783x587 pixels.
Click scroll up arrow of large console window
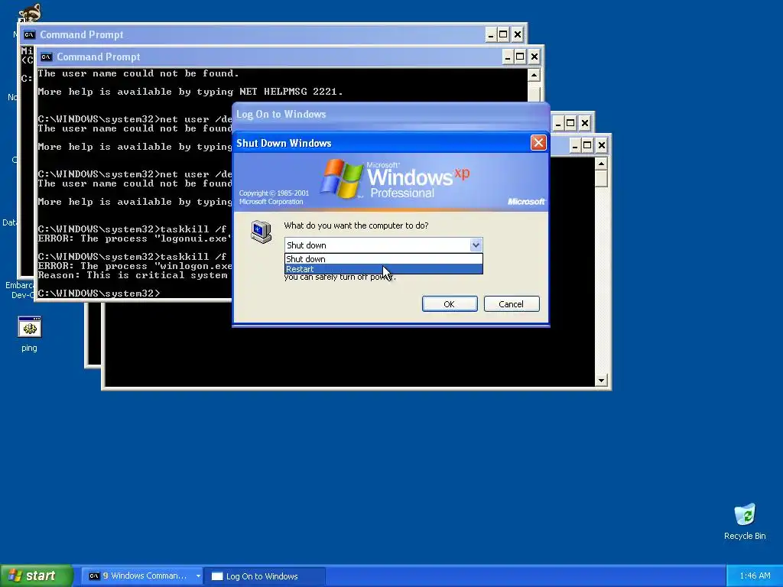tap(601, 164)
